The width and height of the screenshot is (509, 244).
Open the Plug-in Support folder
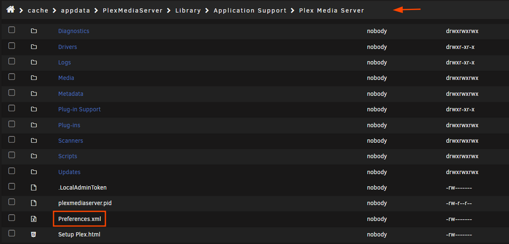click(x=79, y=109)
